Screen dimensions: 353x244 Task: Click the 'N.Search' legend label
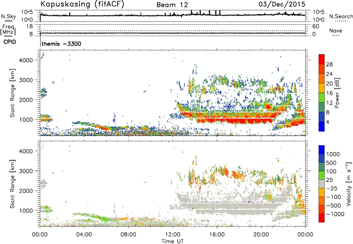pos(341,16)
